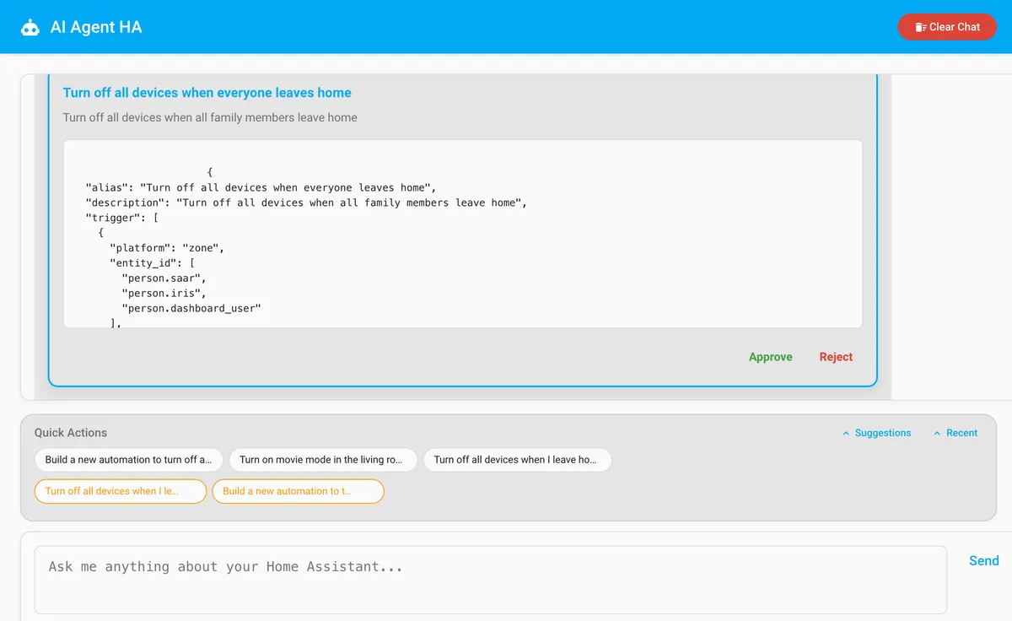The width and height of the screenshot is (1012, 621).
Task: Select orange recent chip 'Turn off all devices when I le...'
Action: [121, 491]
